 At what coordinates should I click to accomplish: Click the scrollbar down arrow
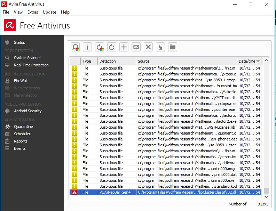coord(267,197)
